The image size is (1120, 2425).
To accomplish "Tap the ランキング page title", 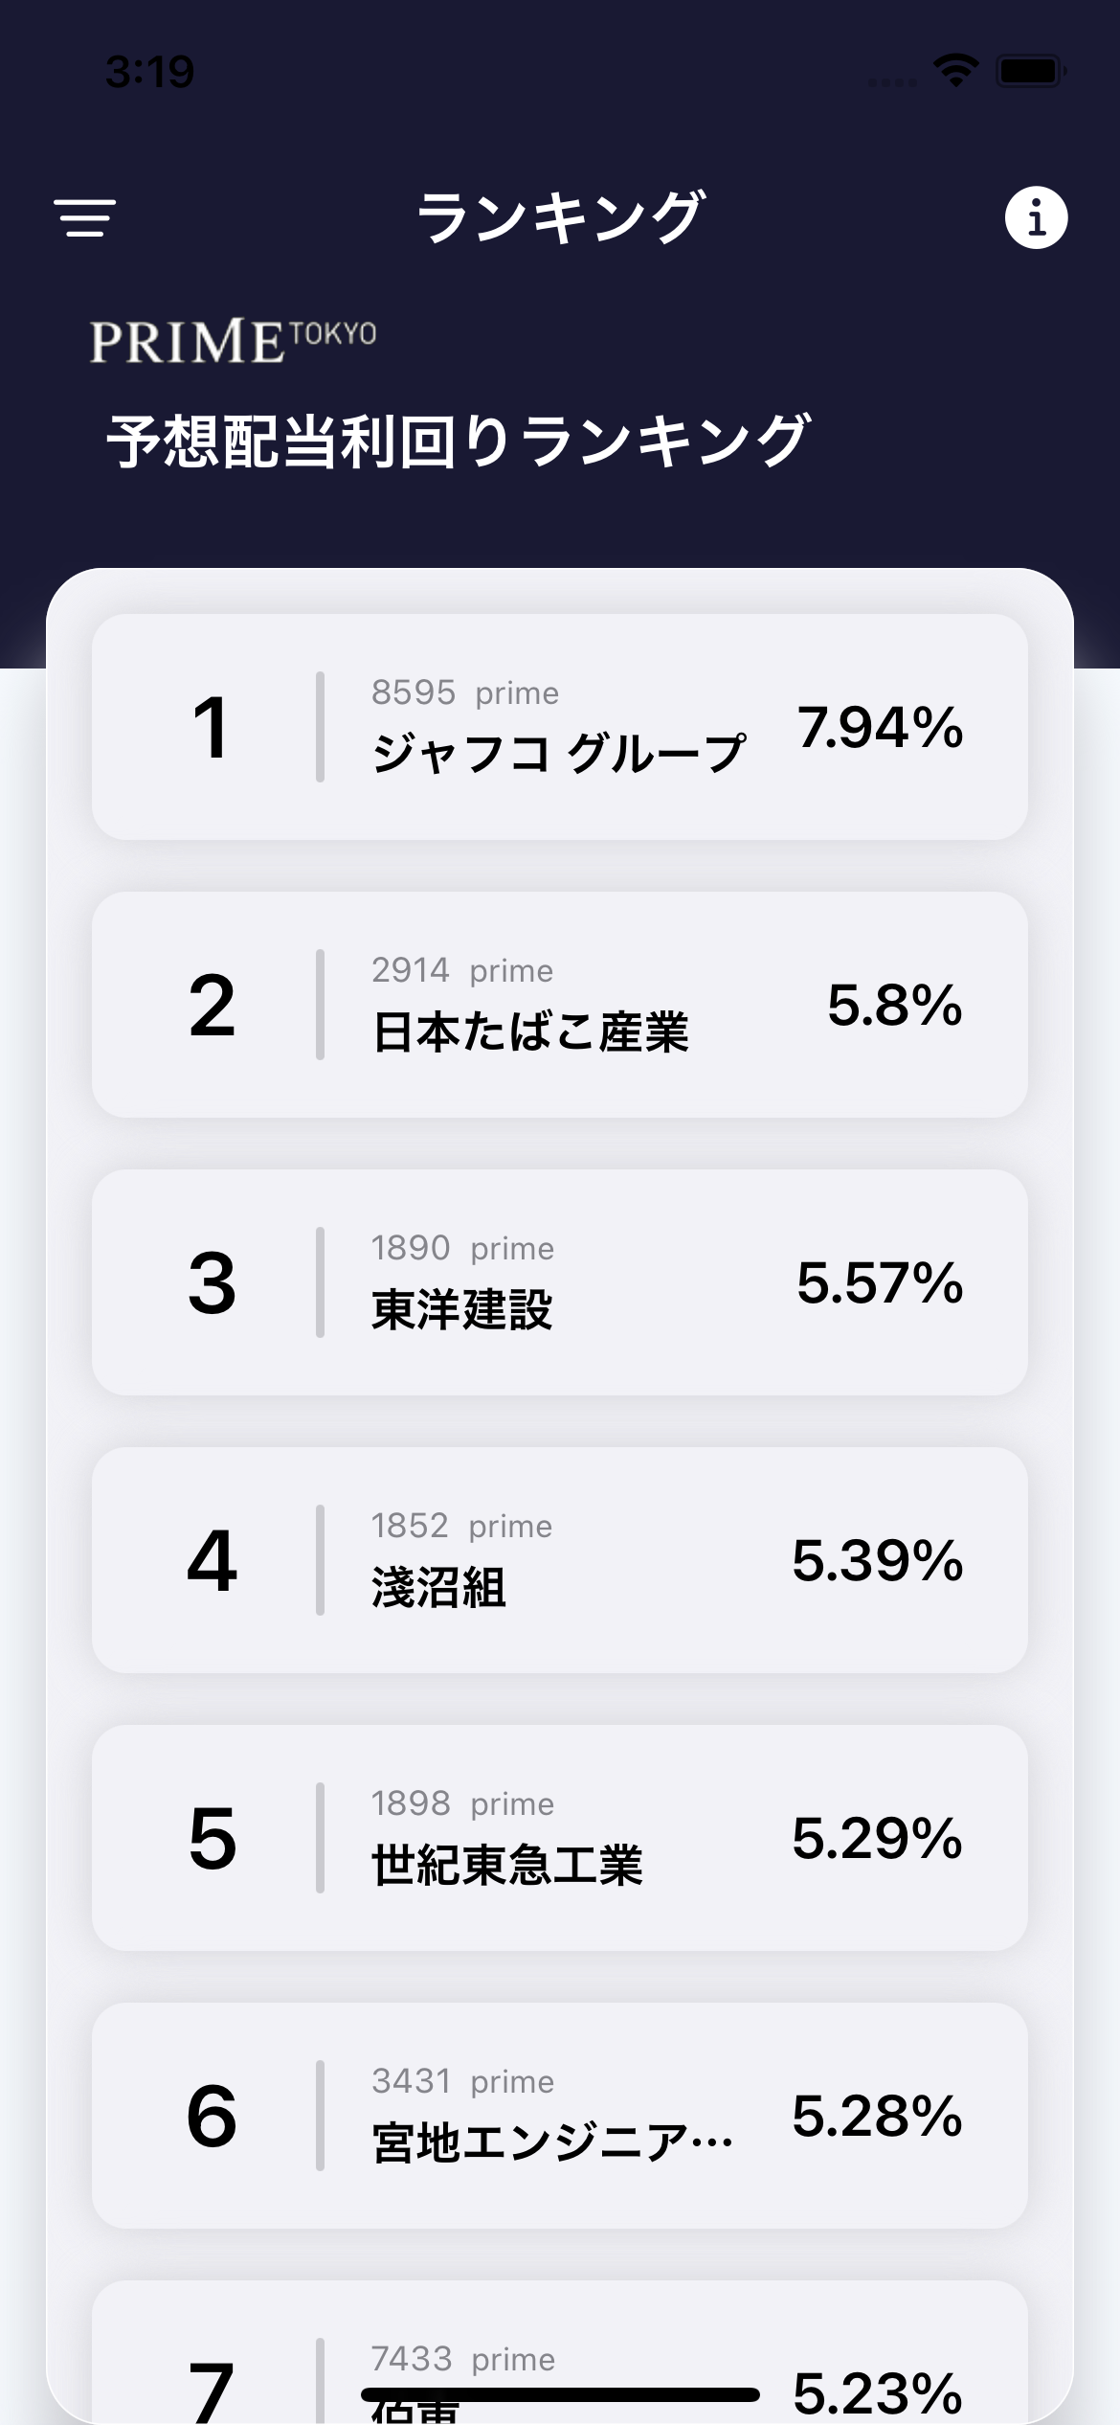I will click(x=560, y=217).
